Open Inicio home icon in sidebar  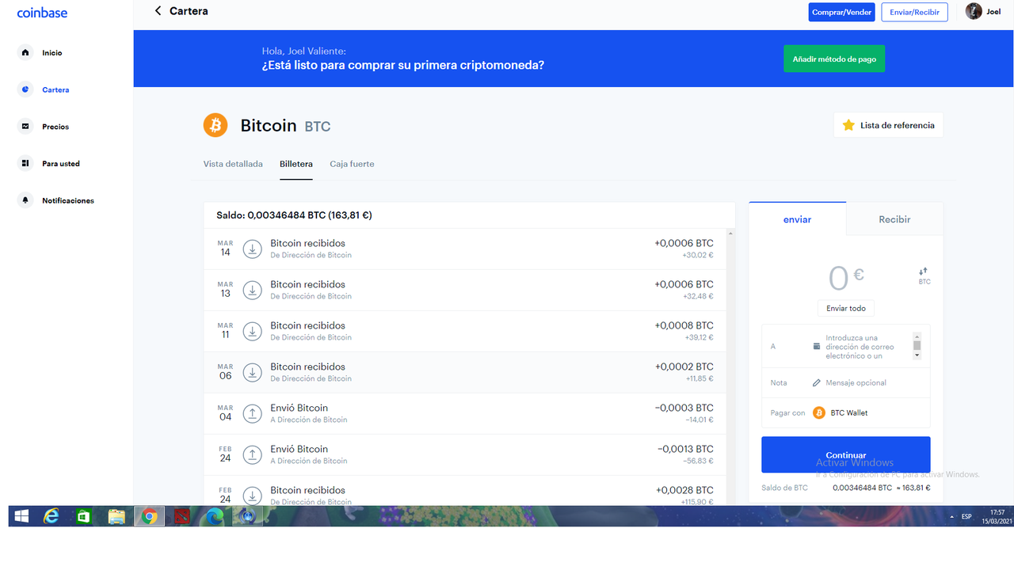tap(25, 52)
